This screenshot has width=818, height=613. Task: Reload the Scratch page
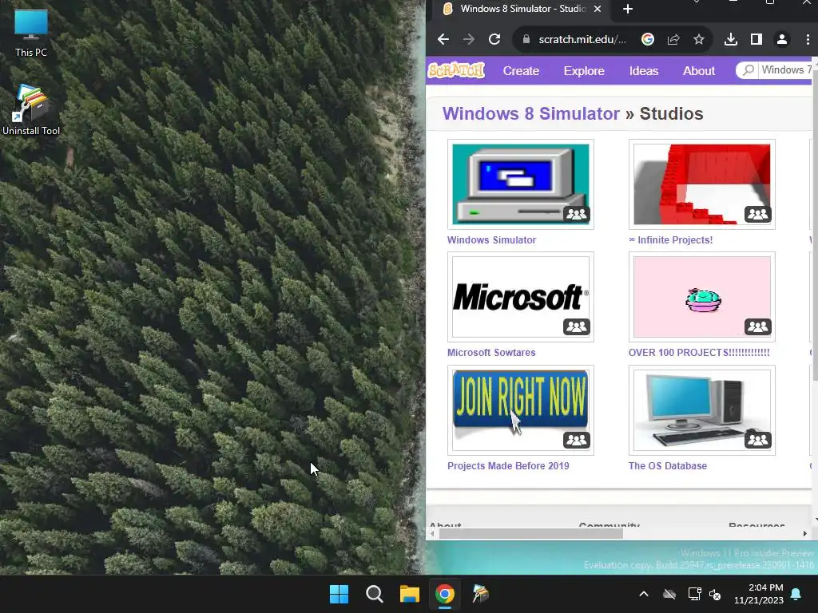494,39
